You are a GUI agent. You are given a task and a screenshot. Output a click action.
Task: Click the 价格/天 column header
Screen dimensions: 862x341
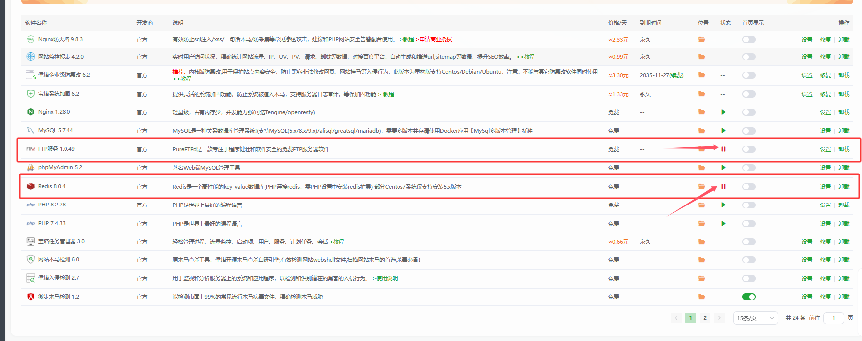617,23
